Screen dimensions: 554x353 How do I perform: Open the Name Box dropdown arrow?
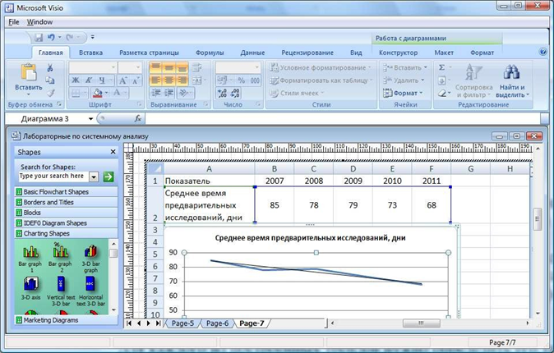[x=90, y=119]
